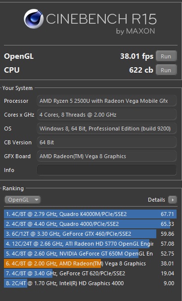Select ranking entry Quadro 4000 at 4.40 GHz
182x301 pixels.
tap(90, 224)
